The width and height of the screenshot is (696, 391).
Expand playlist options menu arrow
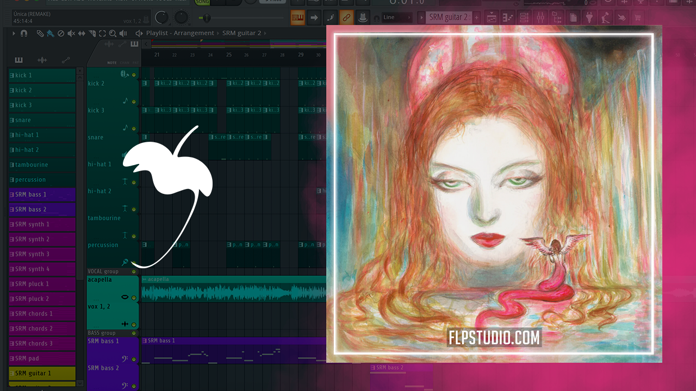point(14,33)
